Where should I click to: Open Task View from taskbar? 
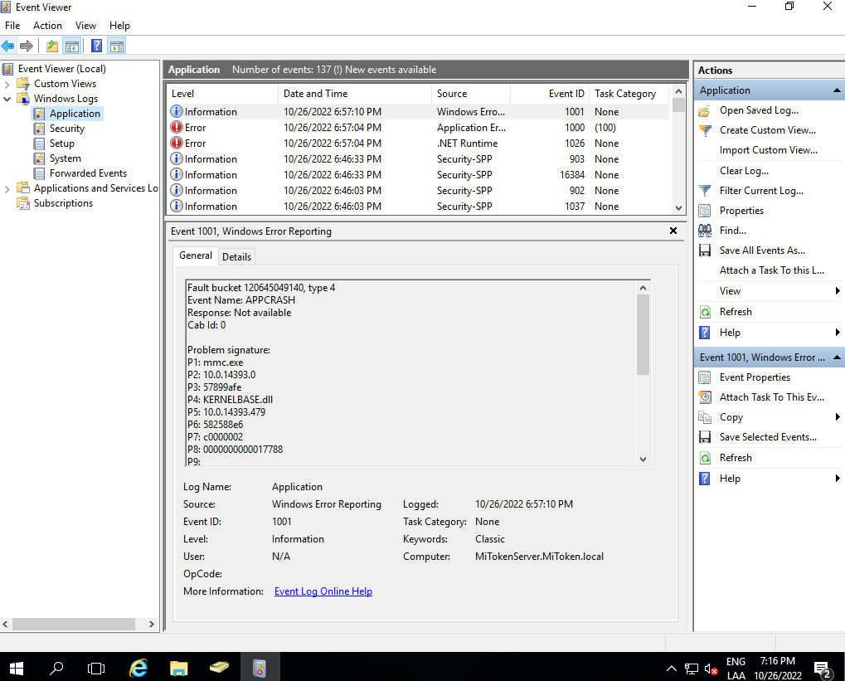96,669
